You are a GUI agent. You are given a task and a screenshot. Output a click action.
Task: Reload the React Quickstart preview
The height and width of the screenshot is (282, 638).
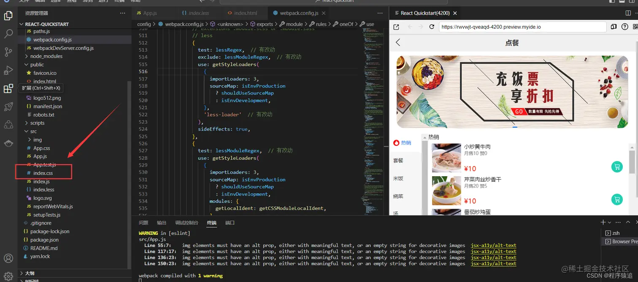tap(432, 27)
